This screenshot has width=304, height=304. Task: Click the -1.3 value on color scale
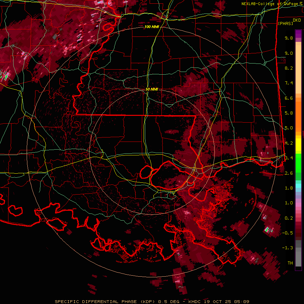click(288, 248)
